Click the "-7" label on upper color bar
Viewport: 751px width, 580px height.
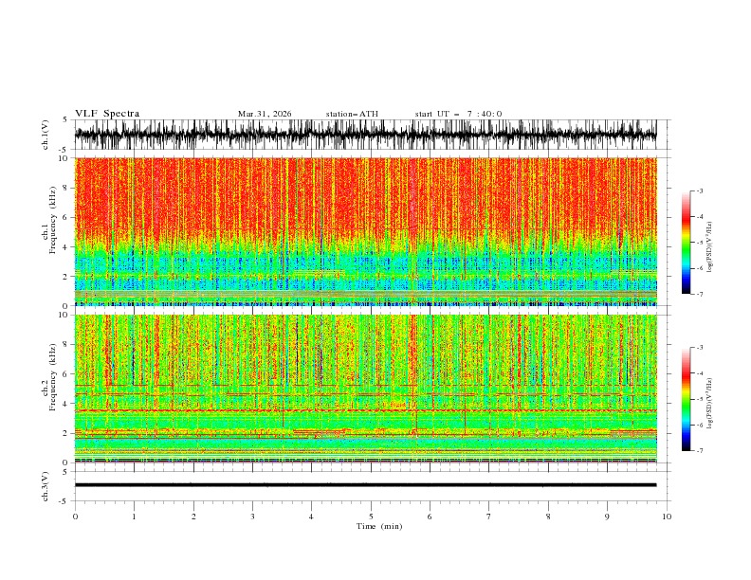699,295
